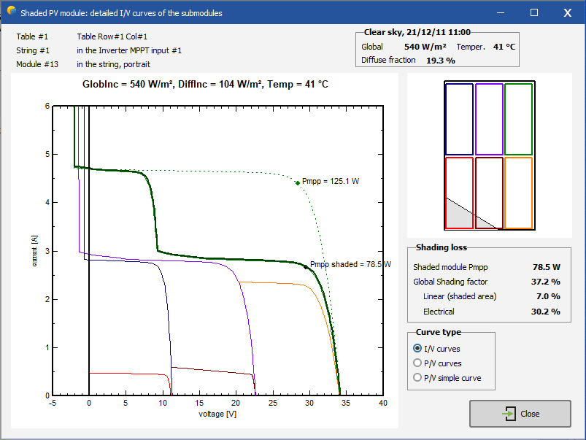Viewport: 586px width, 440px height.
Task: Close window with the title bar X
Action: pyautogui.click(x=567, y=12)
